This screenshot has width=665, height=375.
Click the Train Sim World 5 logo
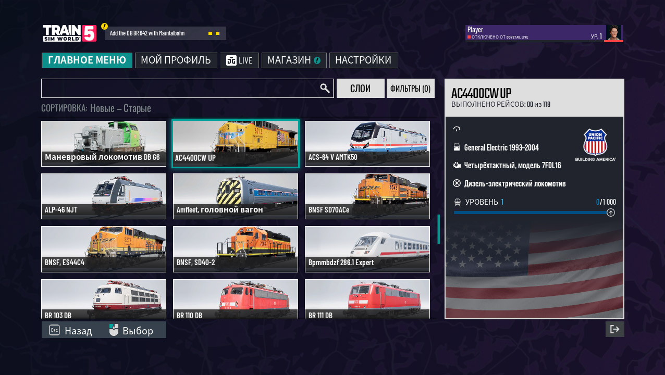[68, 33]
